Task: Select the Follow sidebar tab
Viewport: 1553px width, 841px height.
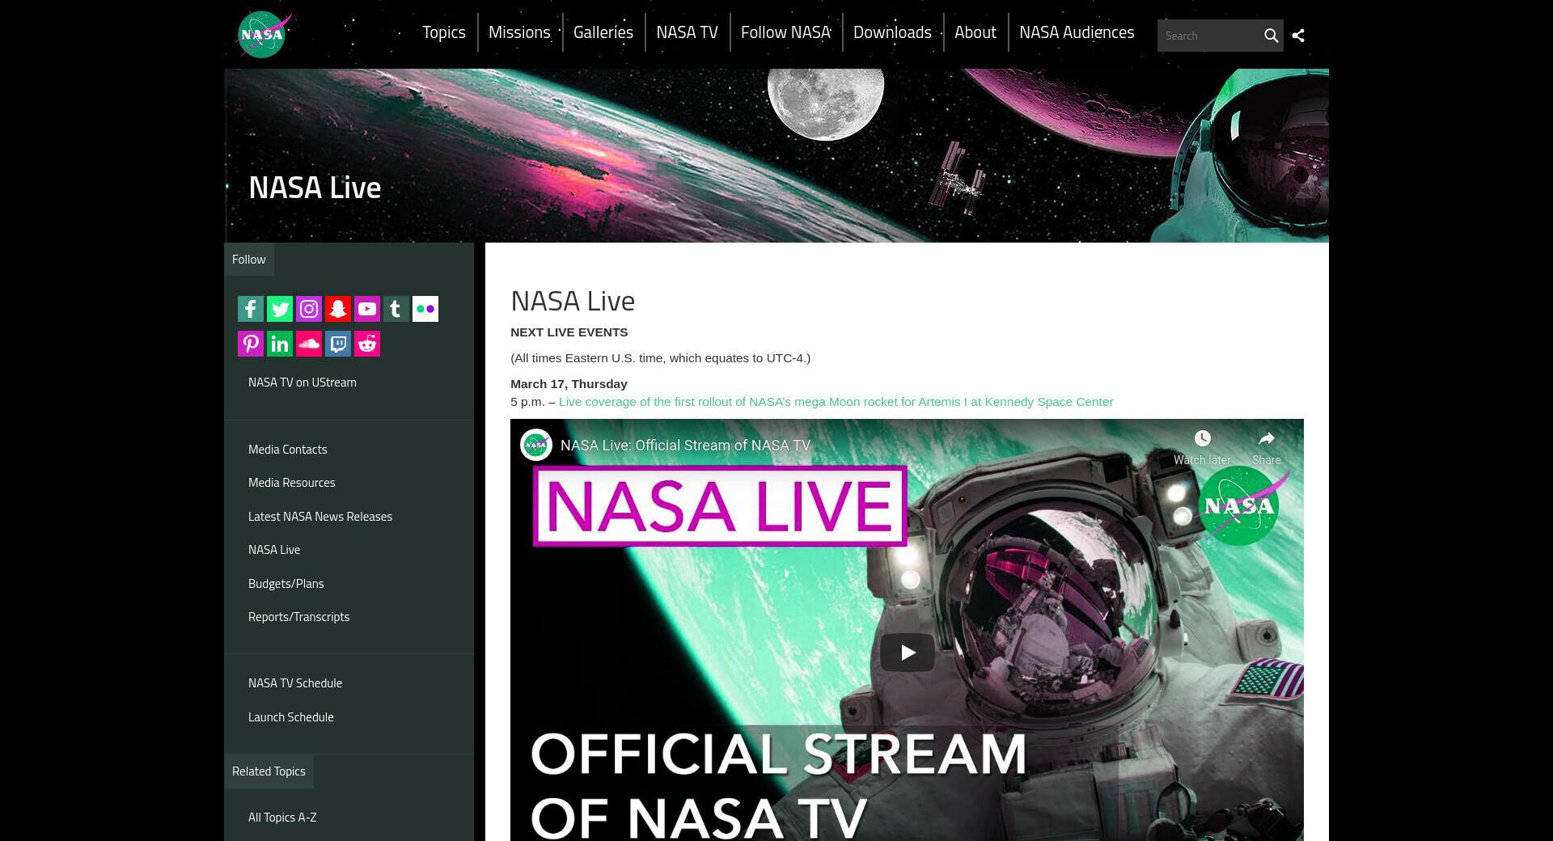Action: (x=249, y=260)
